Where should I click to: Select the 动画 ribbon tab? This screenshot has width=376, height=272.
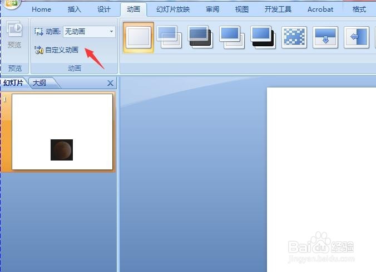[133, 9]
